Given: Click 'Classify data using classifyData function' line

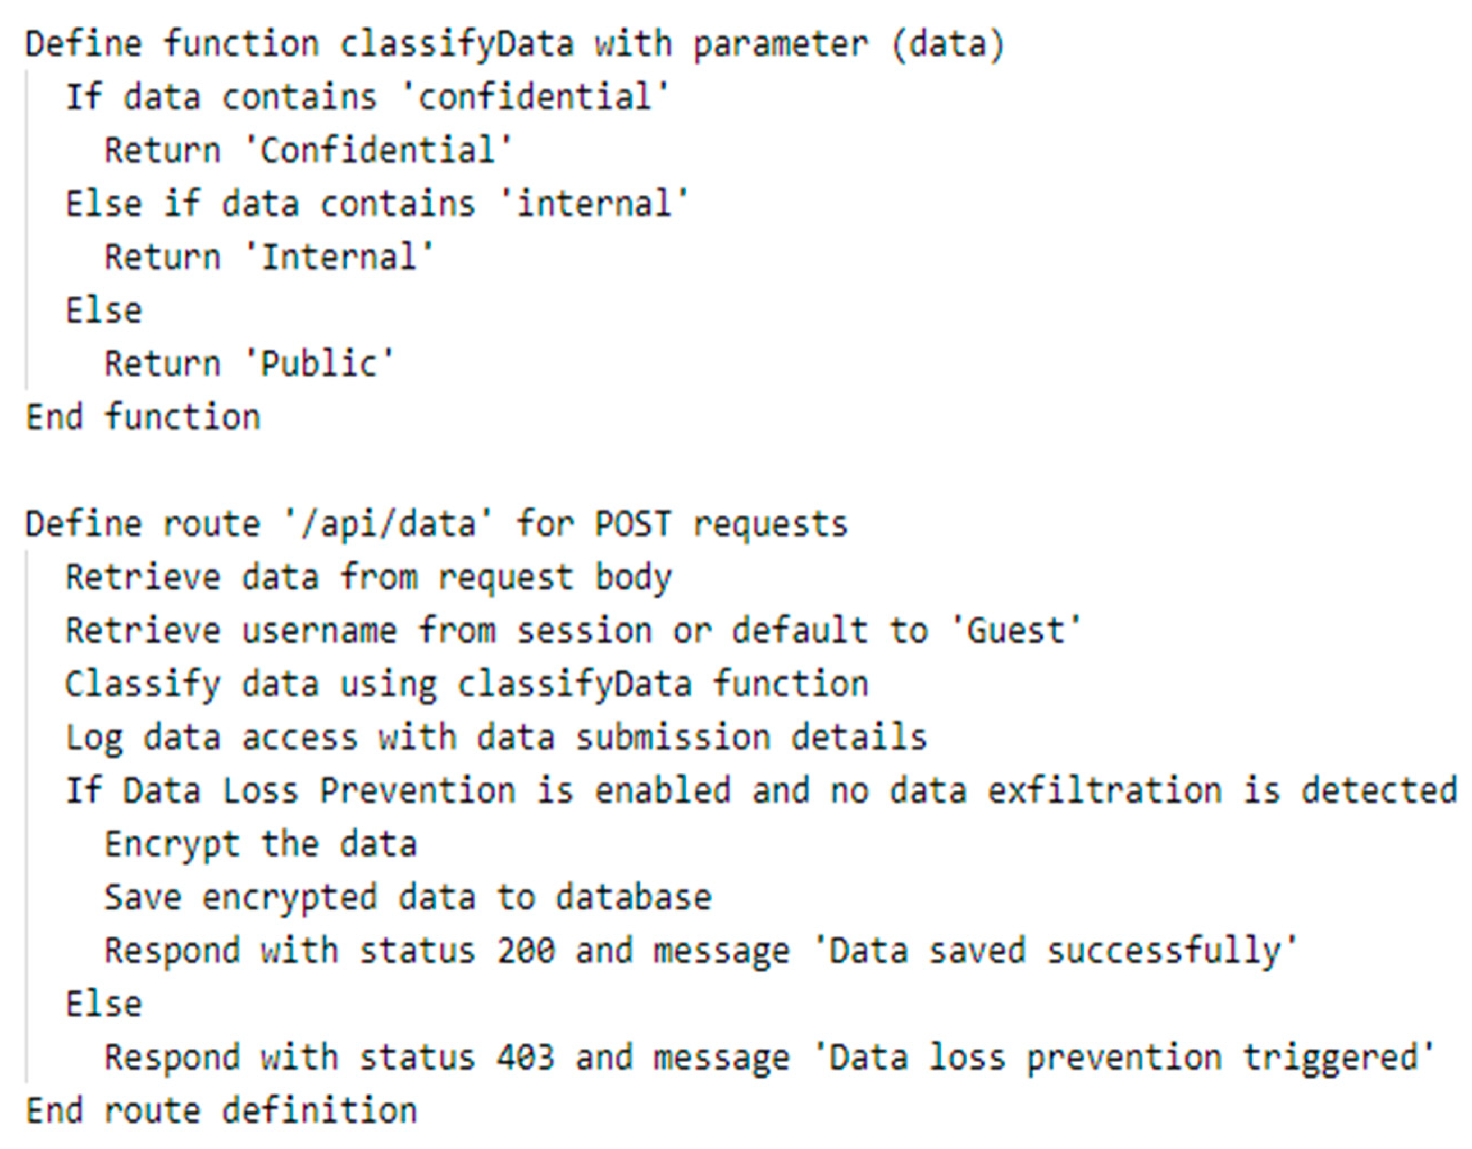Looking at the screenshot, I should click(466, 684).
